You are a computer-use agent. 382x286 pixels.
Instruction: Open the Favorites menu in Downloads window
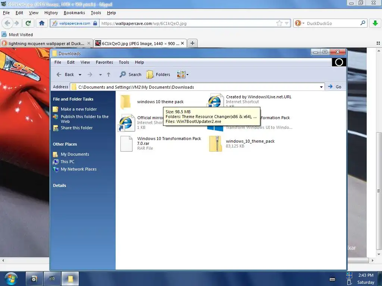coord(104,62)
